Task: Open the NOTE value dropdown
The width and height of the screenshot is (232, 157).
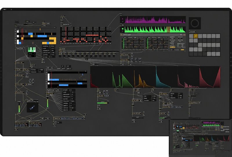Action: point(53,48)
